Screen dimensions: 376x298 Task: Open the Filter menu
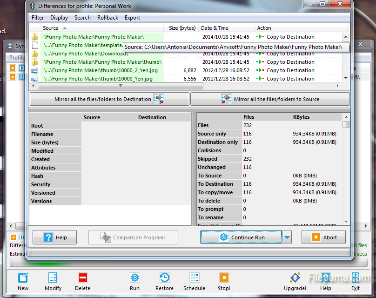pos(38,18)
